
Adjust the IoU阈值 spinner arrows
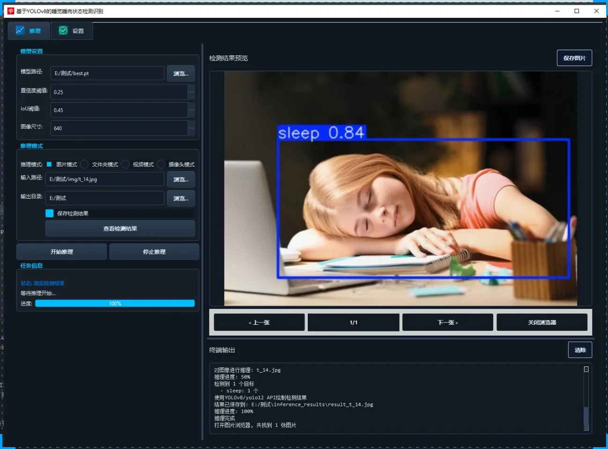click(191, 110)
